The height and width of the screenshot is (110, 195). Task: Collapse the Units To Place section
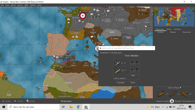[174, 88]
